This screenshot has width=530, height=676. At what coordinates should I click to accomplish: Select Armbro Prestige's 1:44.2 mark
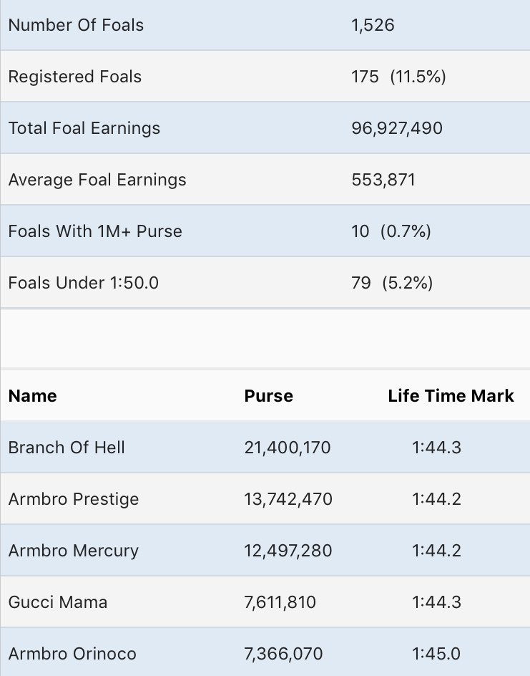pyautogui.click(x=436, y=499)
